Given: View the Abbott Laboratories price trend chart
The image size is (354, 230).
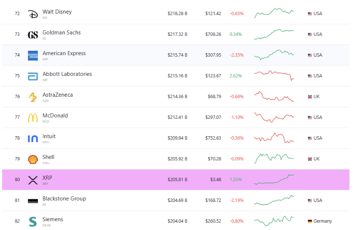Looking at the screenshot, I should [274, 75].
